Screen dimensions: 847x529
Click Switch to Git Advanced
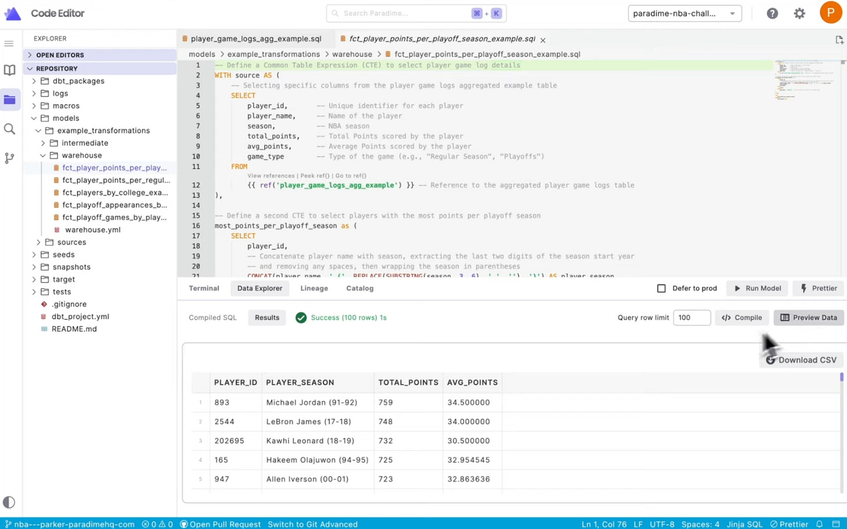pos(312,524)
